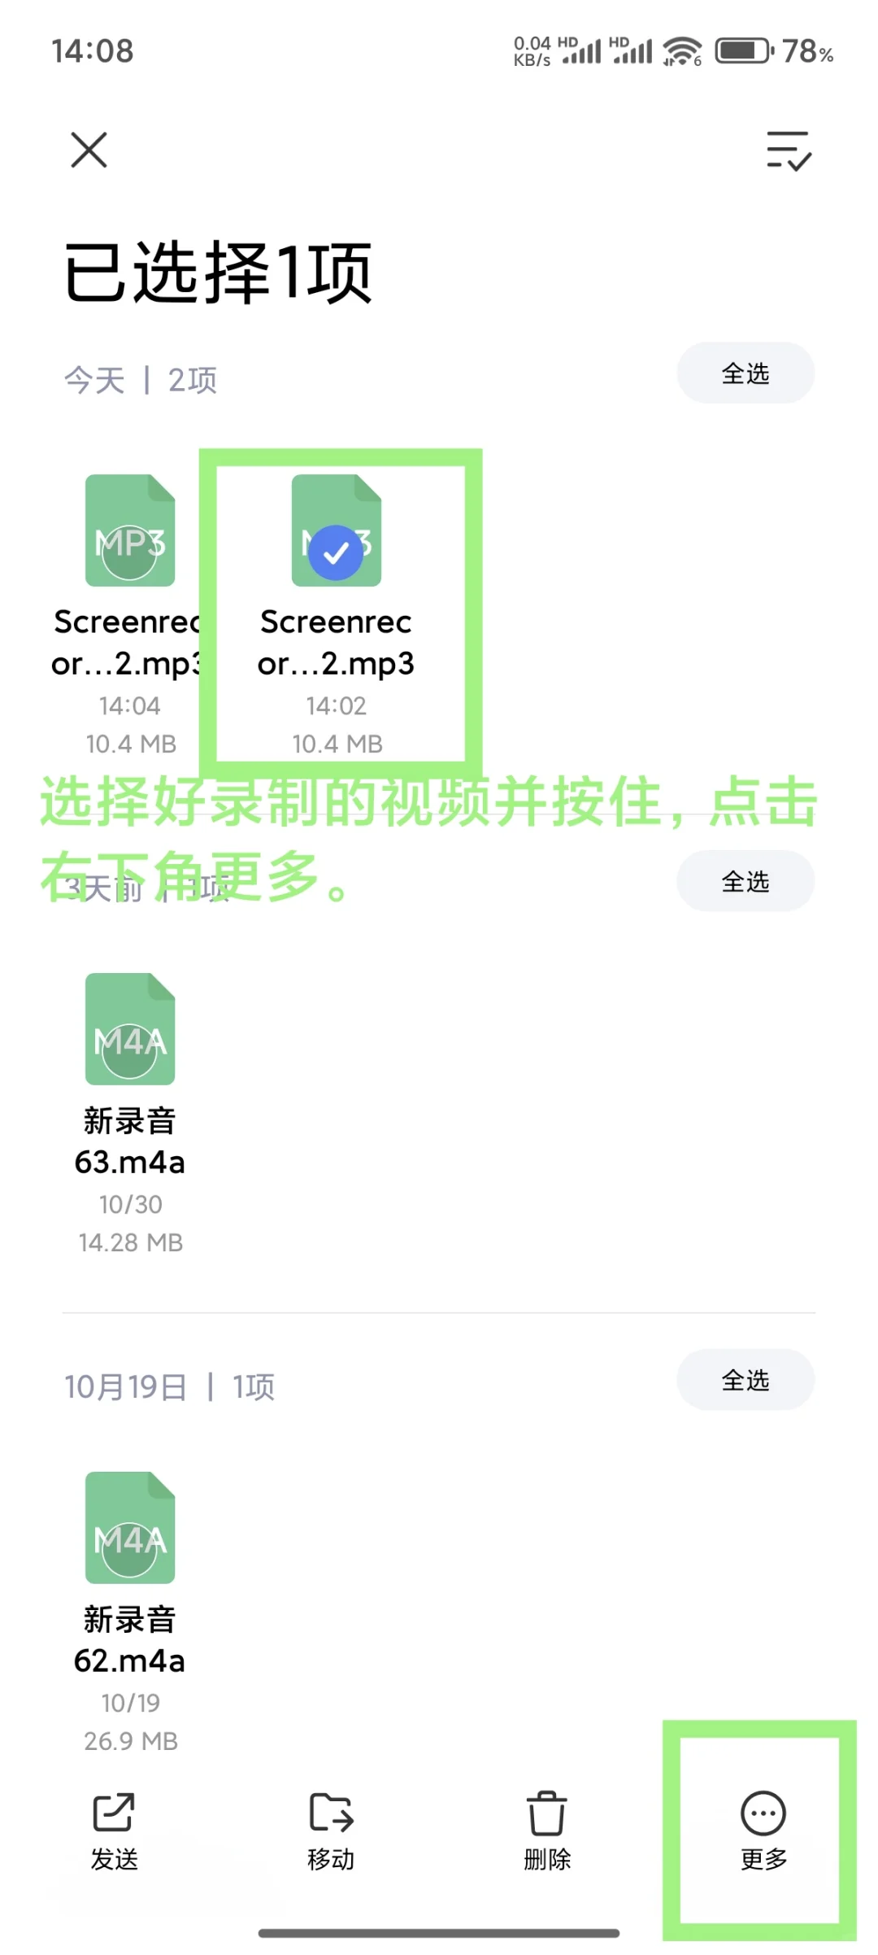Tap the 新录音 63.m4a file name label
This screenshot has width=878, height=1955.
[130, 1141]
